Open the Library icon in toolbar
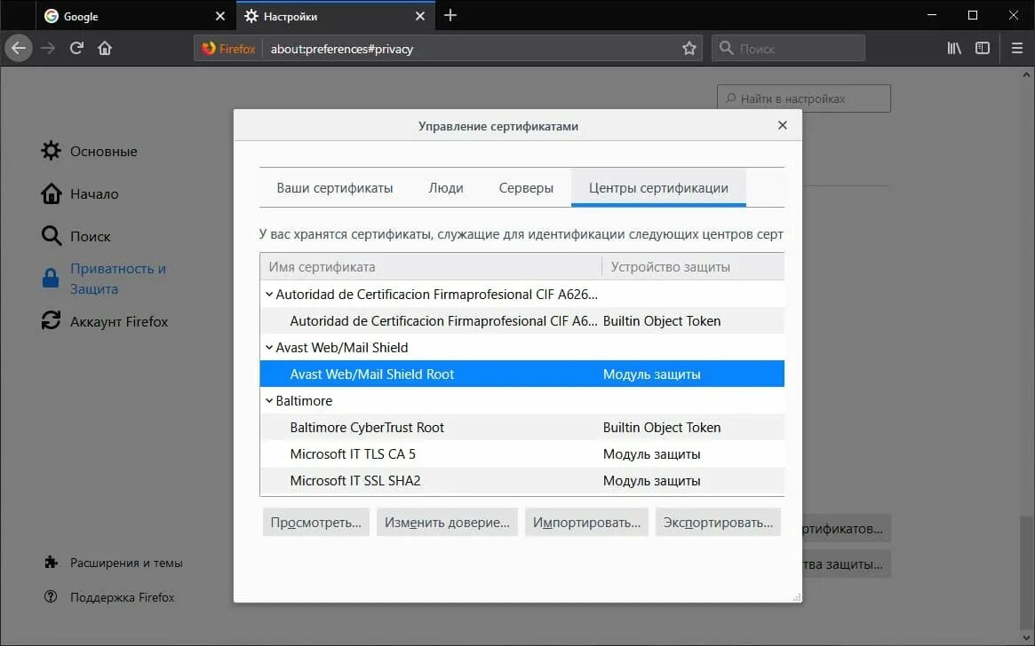This screenshot has height=646, width=1035. click(x=954, y=48)
